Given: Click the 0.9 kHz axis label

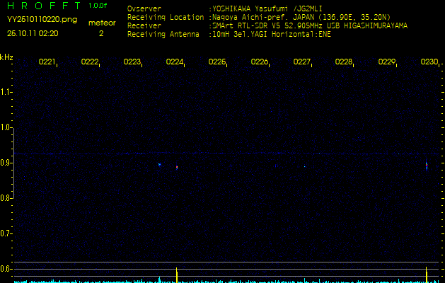Looking at the screenshot, I should (x=5, y=163).
